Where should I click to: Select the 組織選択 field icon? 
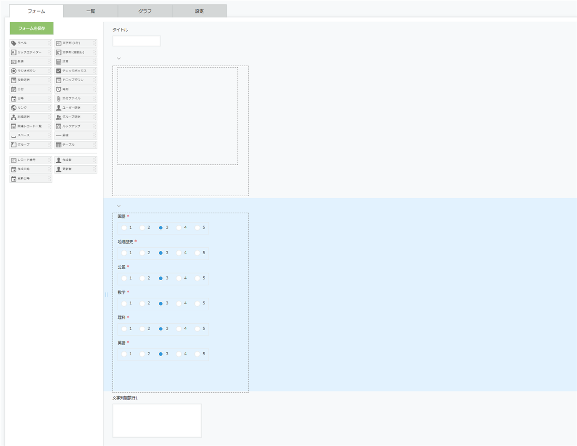pyautogui.click(x=14, y=117)
